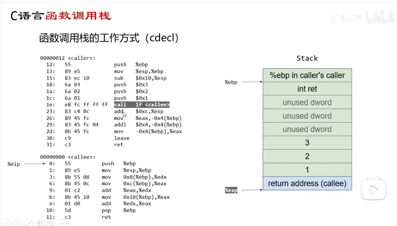Click the int ret stack cell
The width and height of the screenshot is (397, 226).
click(x=307, y=89)
